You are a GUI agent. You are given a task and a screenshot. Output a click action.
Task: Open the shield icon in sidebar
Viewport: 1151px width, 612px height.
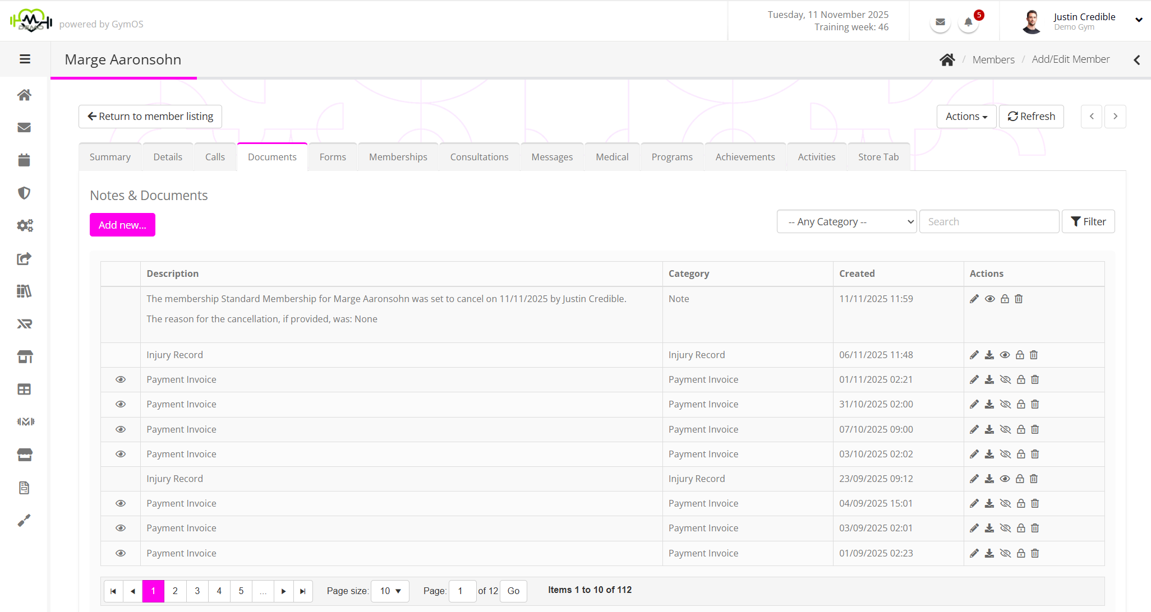click(24, 193)
